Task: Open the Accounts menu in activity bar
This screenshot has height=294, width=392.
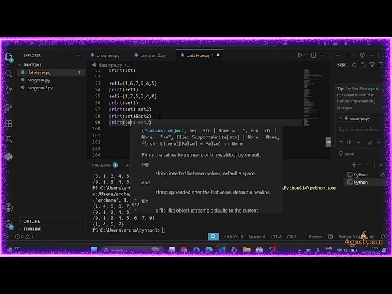Action: (9, 208)
